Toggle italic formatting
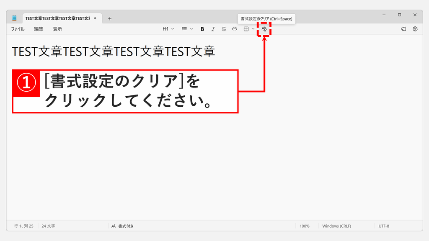This screenshot has height=241, width=429. (213, 29)
